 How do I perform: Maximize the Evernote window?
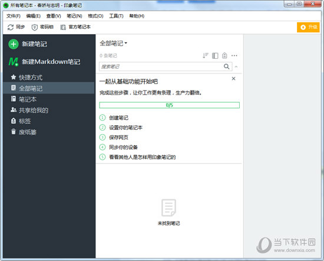[299, 4]
